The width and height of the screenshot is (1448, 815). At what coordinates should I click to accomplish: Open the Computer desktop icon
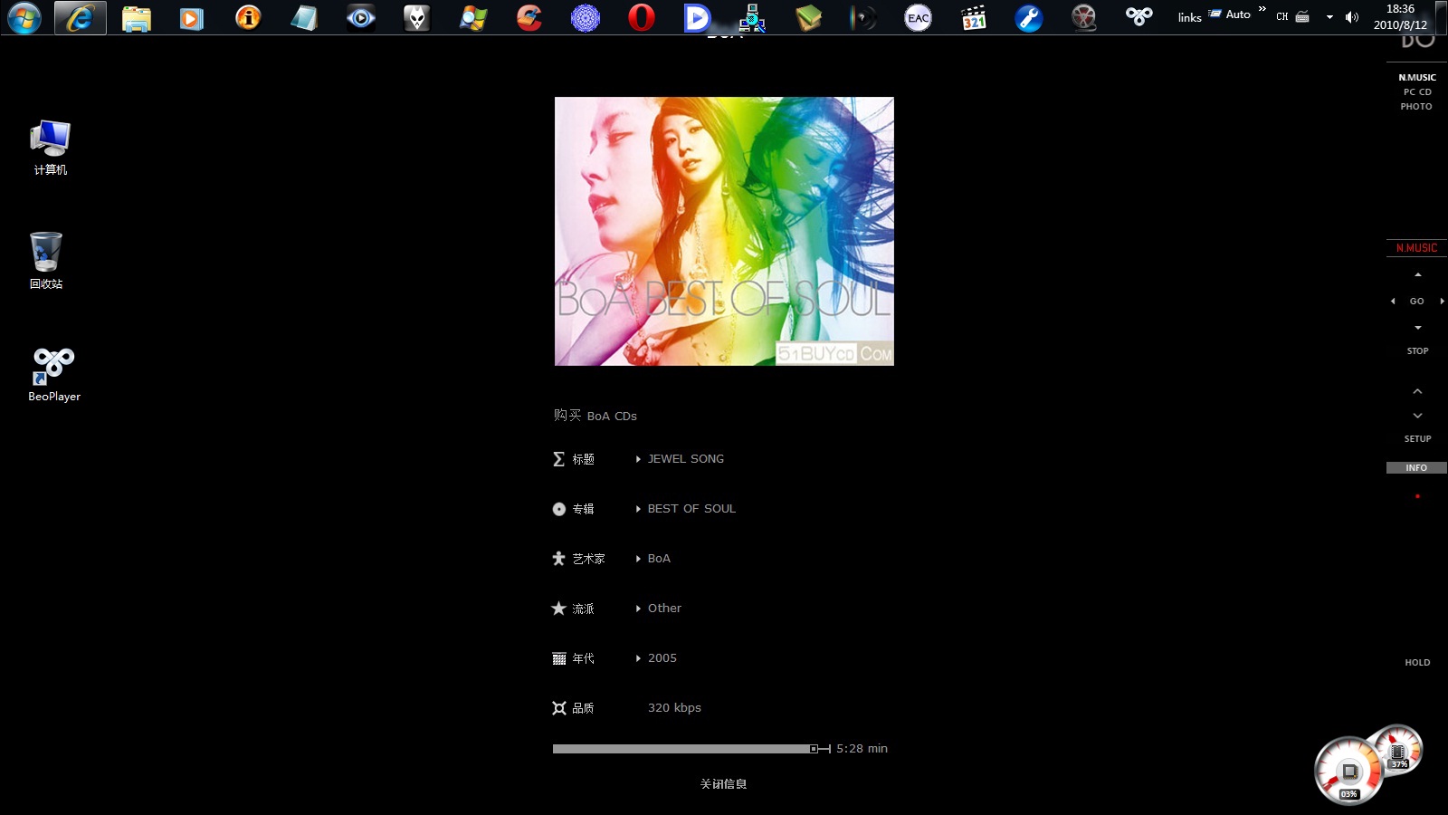pos(51,148)
